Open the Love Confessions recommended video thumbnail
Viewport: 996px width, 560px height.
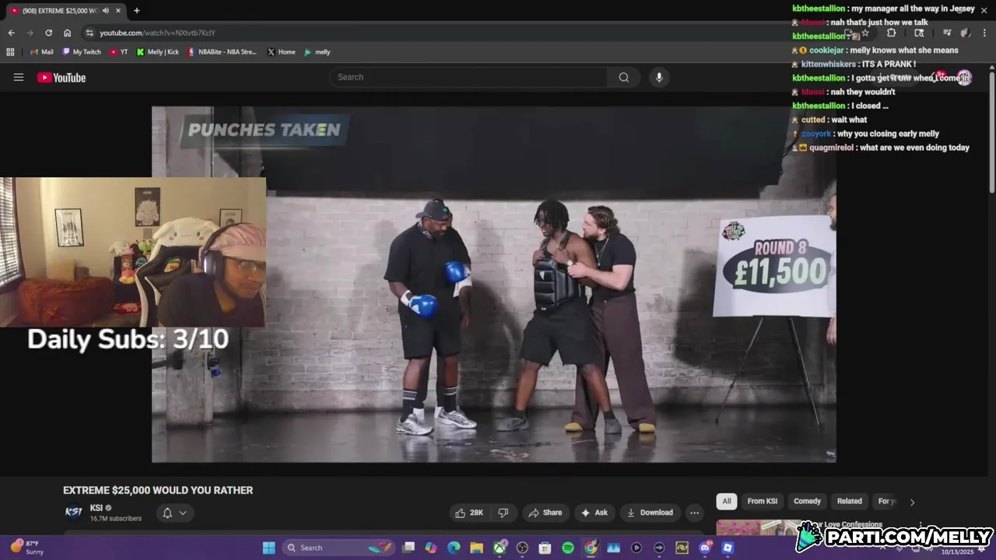(759, 528)
